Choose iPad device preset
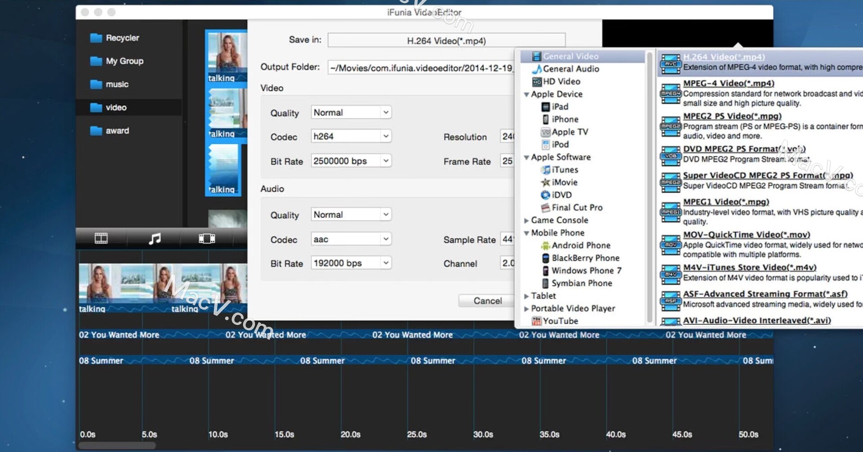The image size is (863, 452). pos(555,106)
